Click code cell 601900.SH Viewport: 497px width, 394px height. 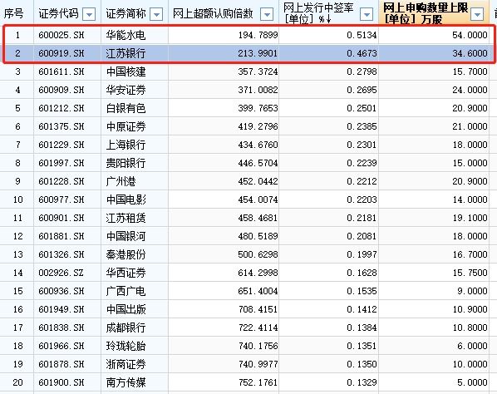(62, 382)
